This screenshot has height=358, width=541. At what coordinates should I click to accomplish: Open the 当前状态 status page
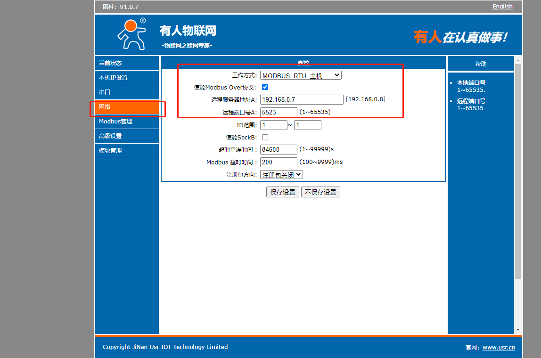click(x=127, y=63)
